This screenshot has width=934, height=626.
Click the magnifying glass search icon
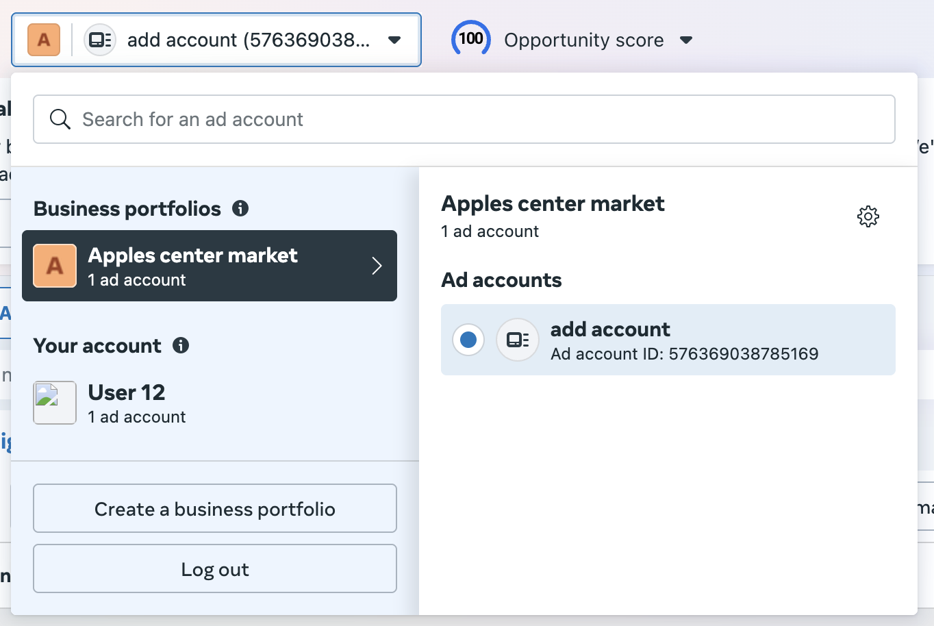[60, 119]
